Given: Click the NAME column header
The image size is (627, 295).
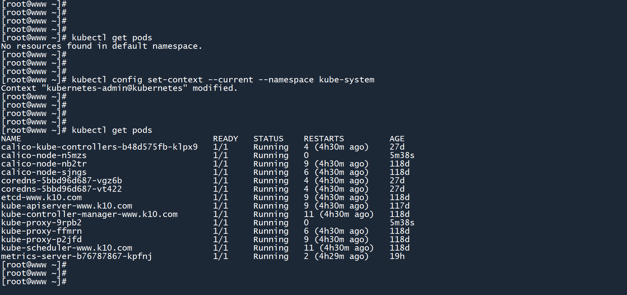Looking at the screenshot, I should tap(11, 139).
